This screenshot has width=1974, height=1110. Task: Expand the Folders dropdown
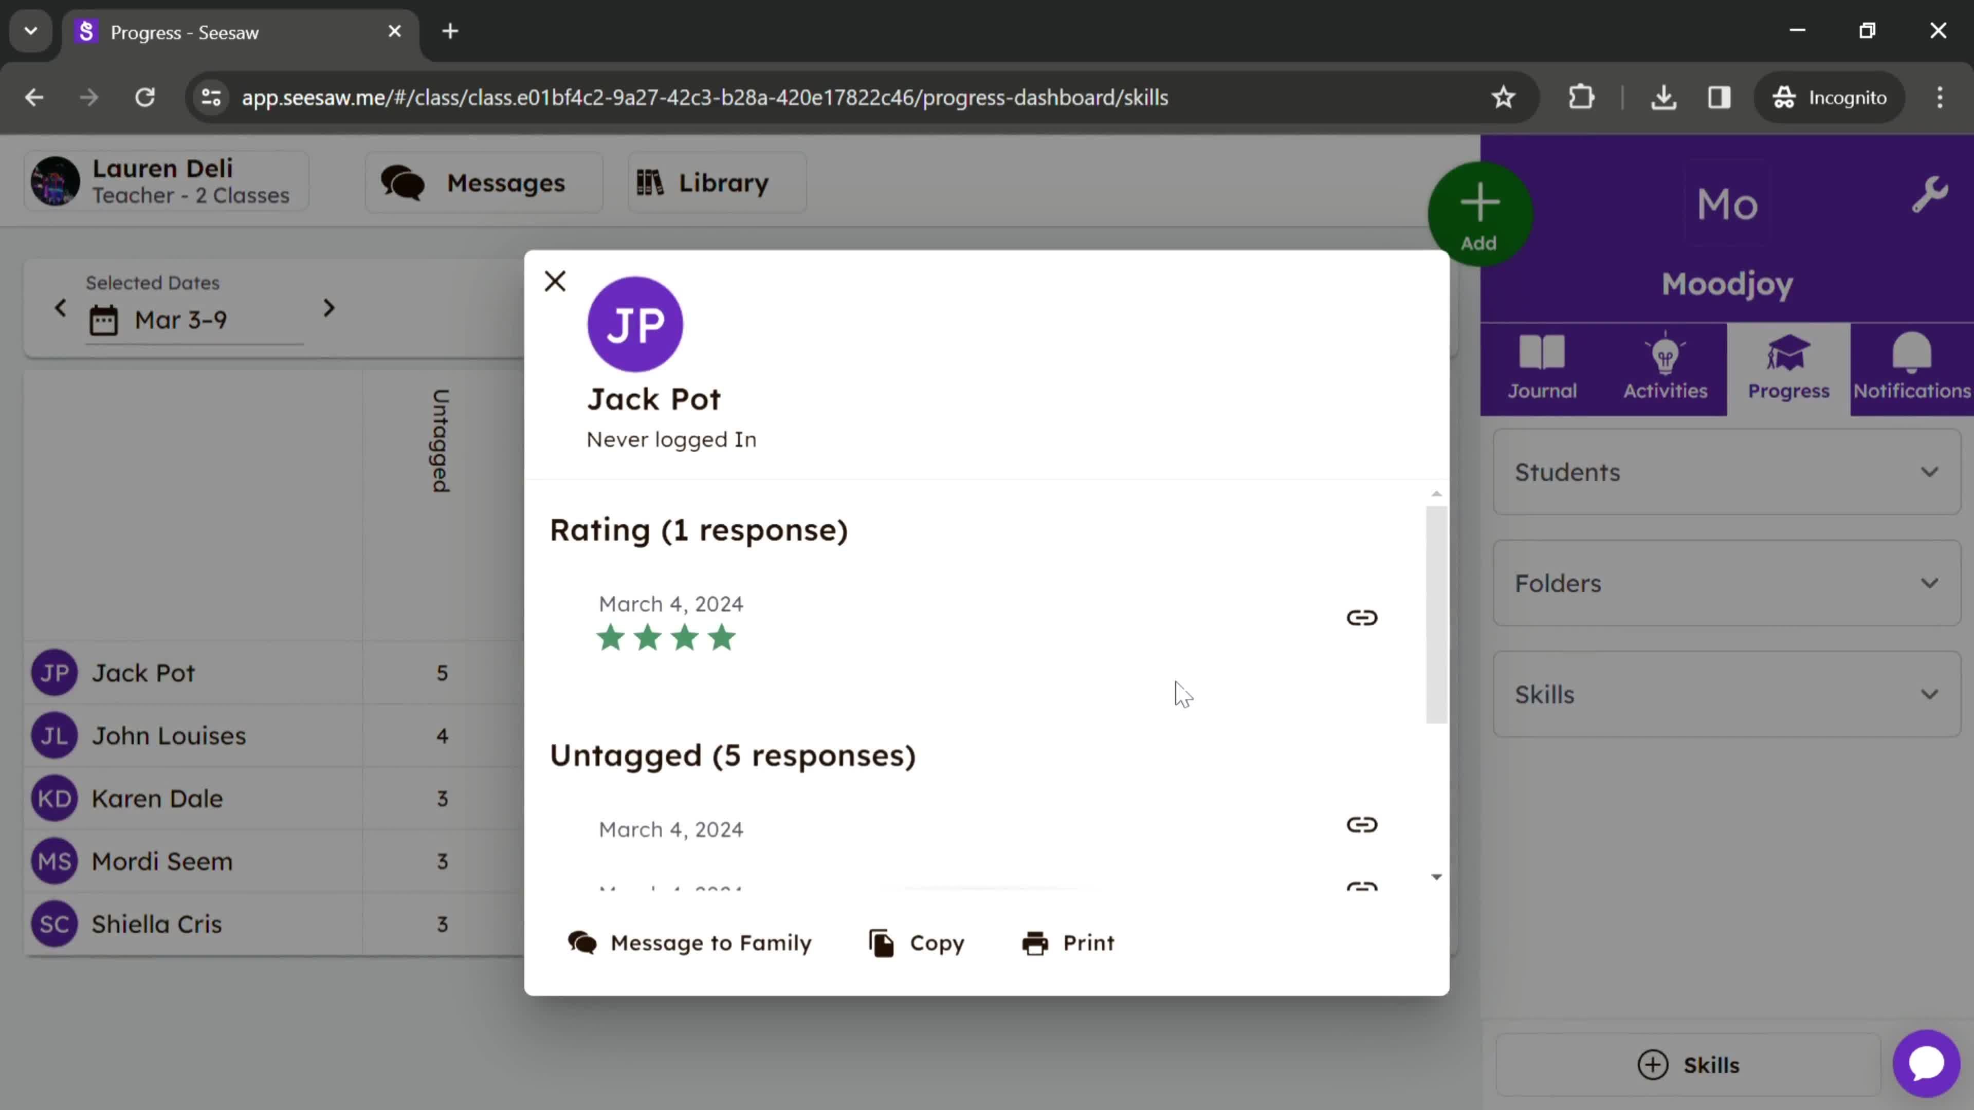(x=1726, y=583)
